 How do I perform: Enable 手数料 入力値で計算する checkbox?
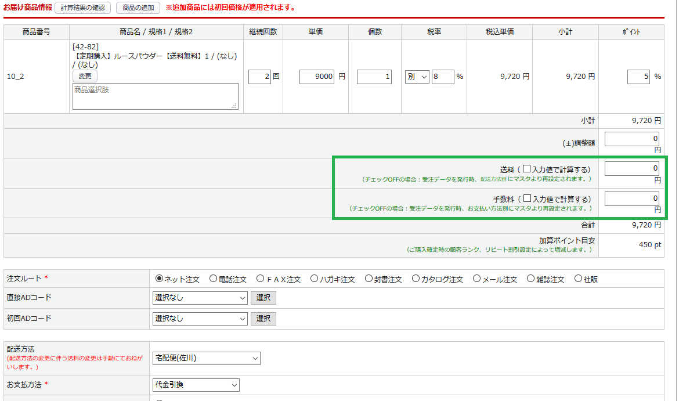coord(527,198)
